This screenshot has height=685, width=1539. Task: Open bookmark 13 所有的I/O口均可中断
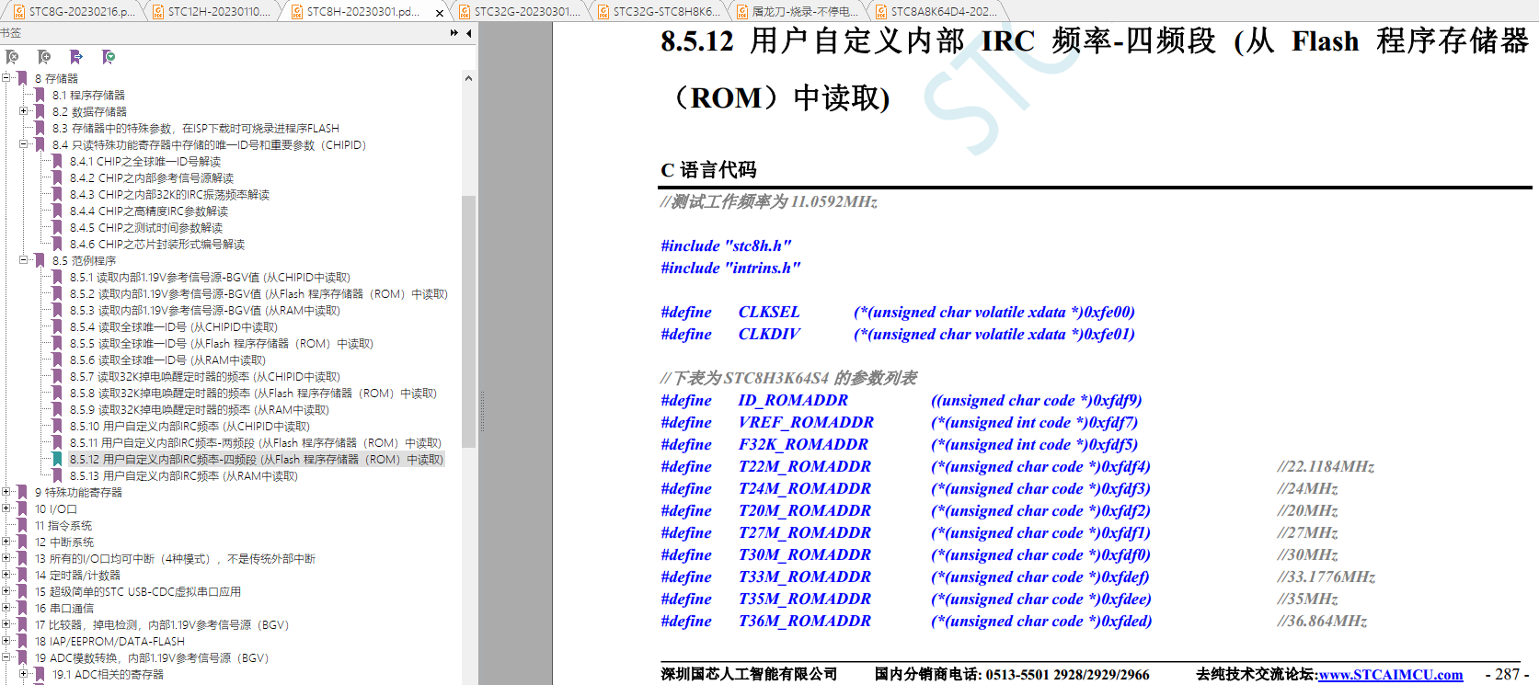(175, 559)
